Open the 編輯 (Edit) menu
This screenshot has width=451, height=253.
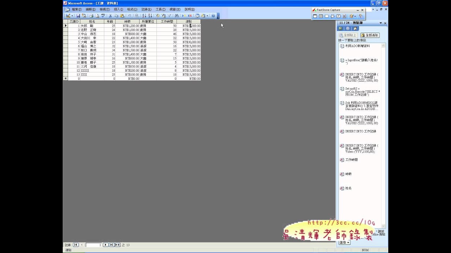[91, 9]
